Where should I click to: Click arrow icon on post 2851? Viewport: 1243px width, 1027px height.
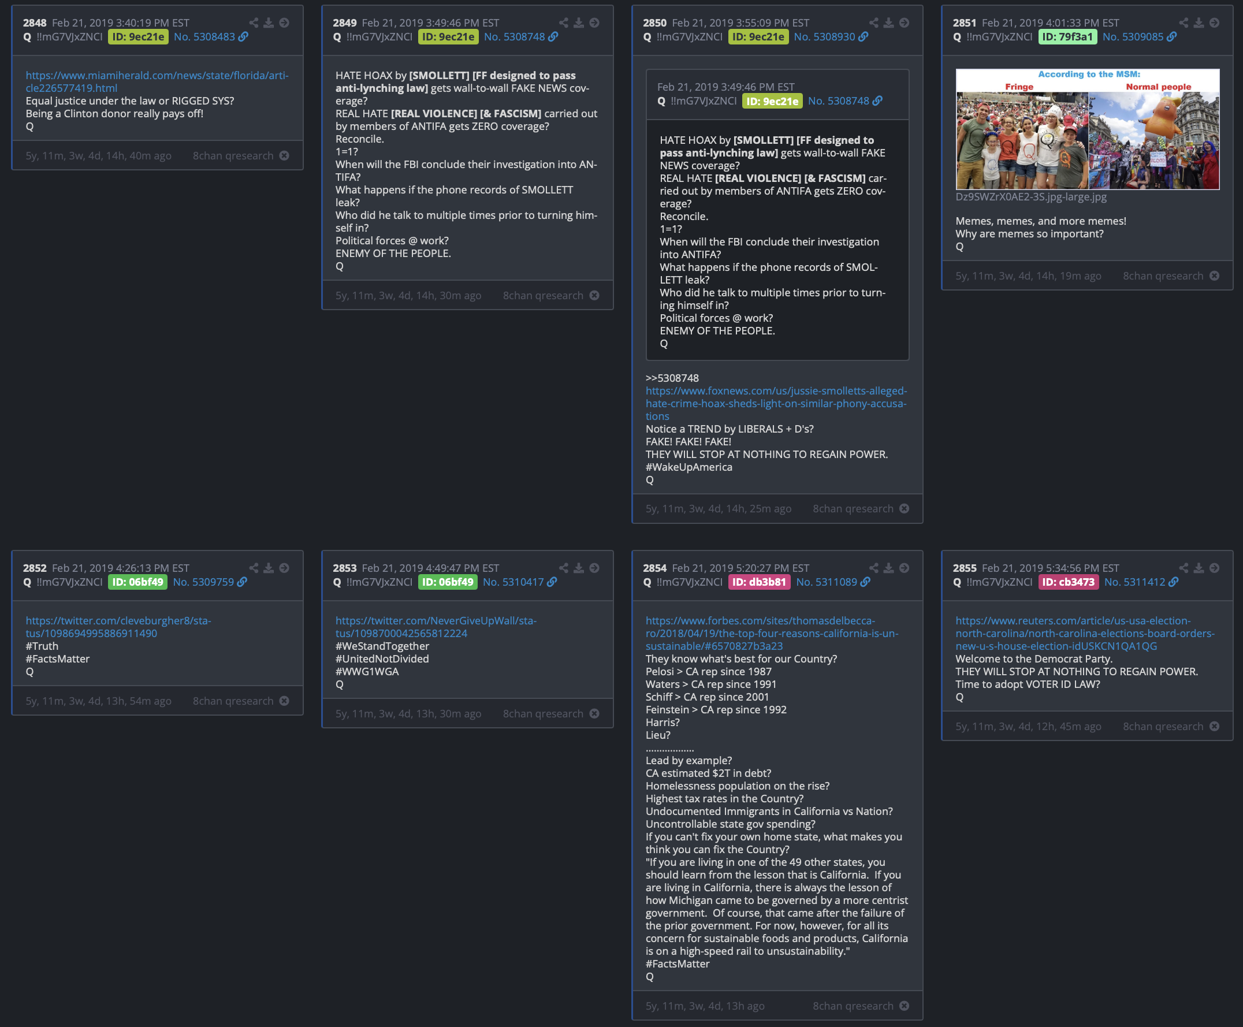pyautogui.click(x=1215, y=23)
